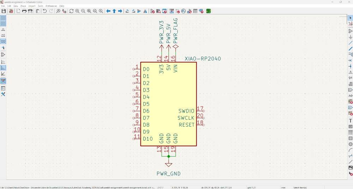Open the Edit menu

point(9,6)
